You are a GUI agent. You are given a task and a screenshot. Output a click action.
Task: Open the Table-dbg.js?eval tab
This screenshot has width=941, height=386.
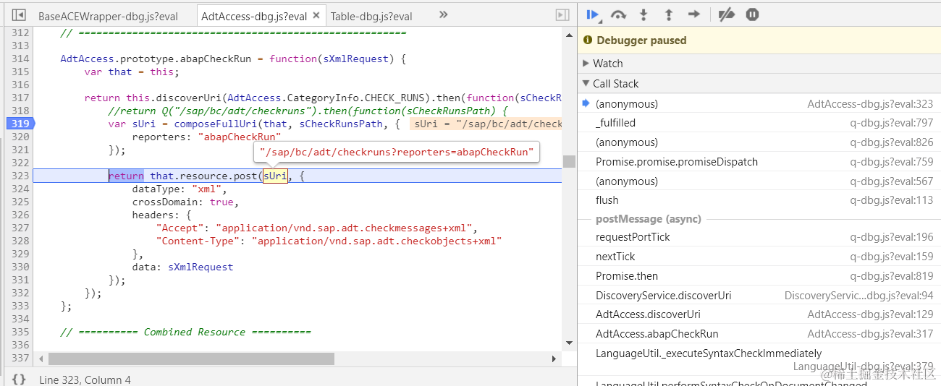click(x=371, y=16)
